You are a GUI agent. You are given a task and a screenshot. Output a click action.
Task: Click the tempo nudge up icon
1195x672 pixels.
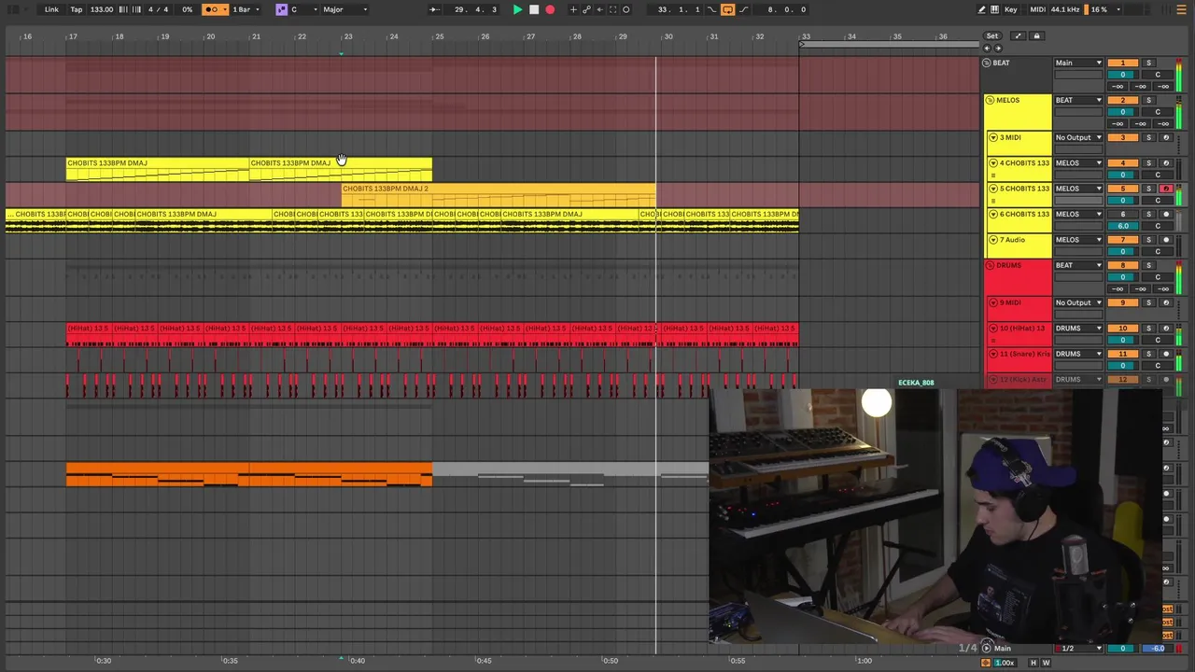click(135, 9)
